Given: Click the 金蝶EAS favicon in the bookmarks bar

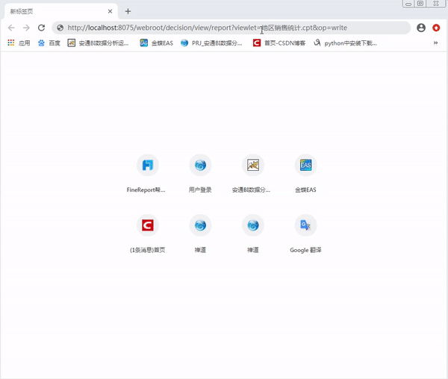Looking at the screenshot, I should 143,43.
